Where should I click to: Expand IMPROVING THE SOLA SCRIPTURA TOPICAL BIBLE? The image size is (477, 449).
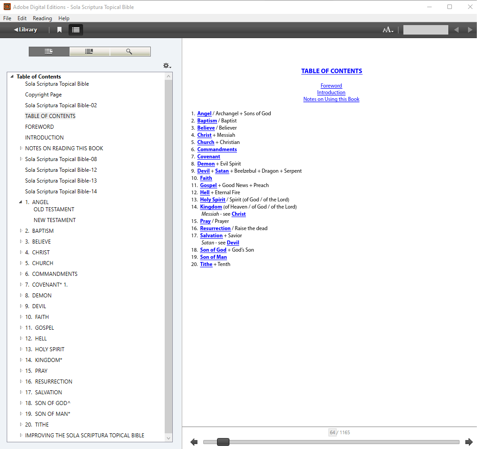(21, 435)
